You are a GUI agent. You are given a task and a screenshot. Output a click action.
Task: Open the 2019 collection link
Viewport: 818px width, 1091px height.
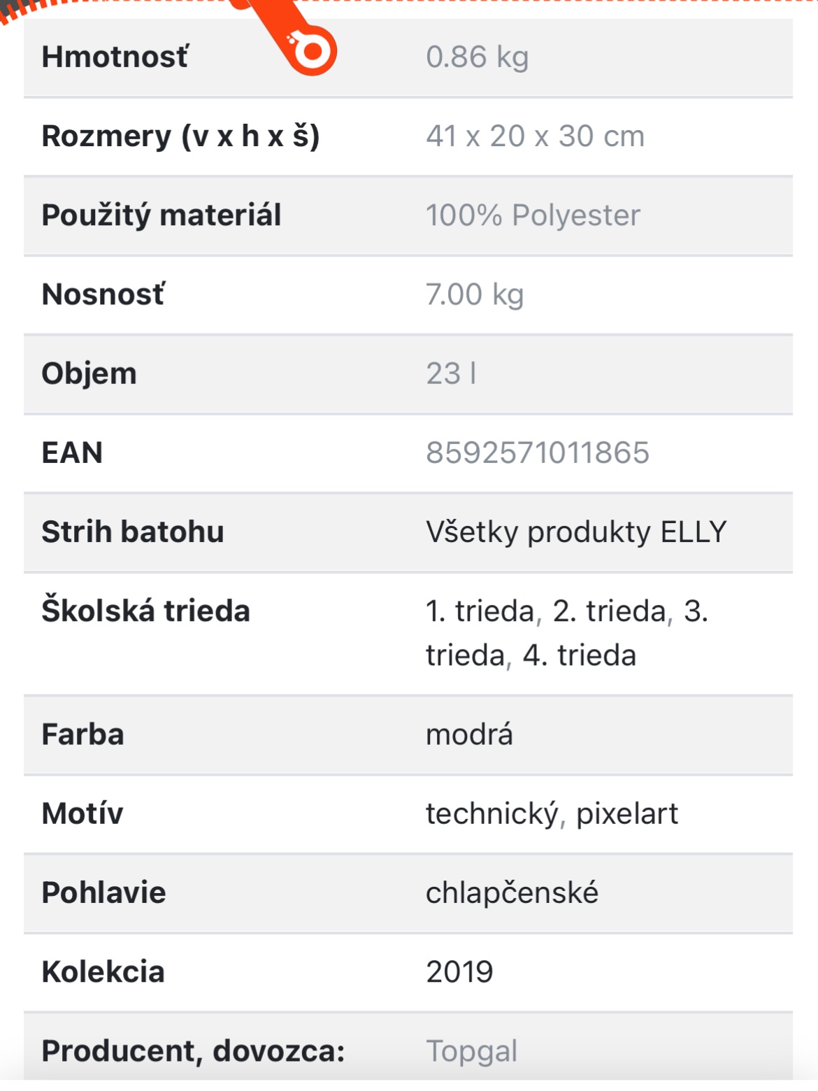(x=459, y=972)
